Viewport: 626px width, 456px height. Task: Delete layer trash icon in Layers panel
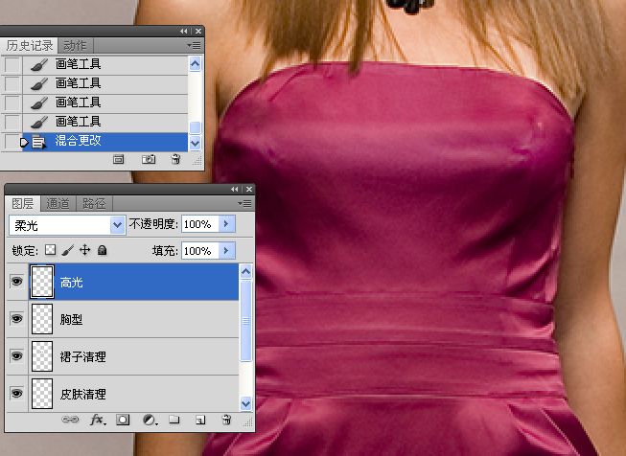[226, 420]
